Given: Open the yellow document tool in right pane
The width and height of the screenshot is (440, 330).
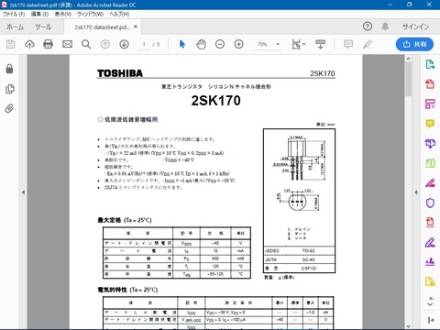Looking at the screenshot, I should 430,281.
